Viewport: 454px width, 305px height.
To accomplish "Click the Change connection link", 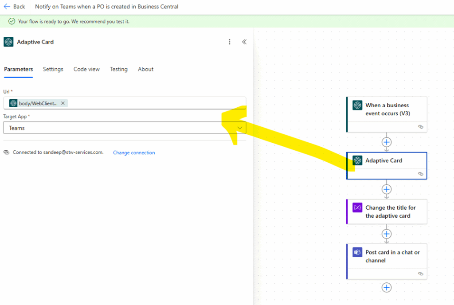I will click(x=134, y=152).
